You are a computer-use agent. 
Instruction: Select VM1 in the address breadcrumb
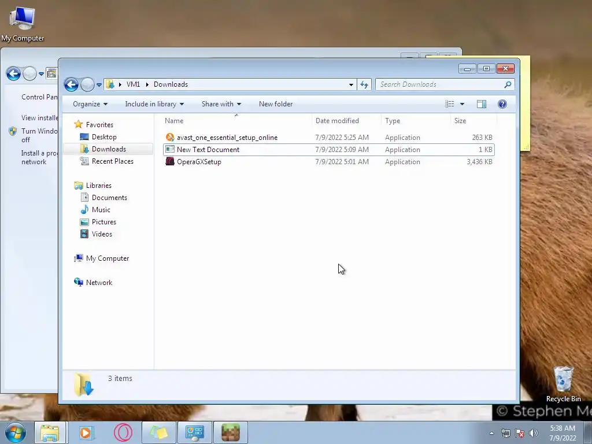(134, 84)
